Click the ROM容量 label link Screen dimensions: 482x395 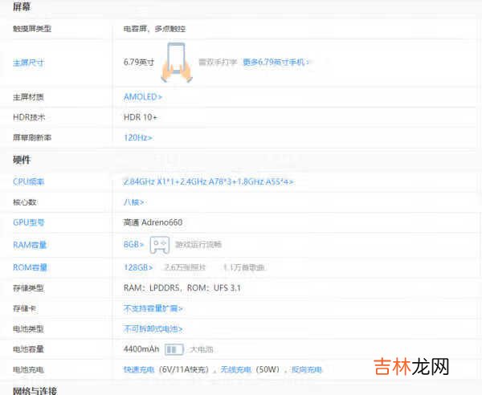coord(31,267)
